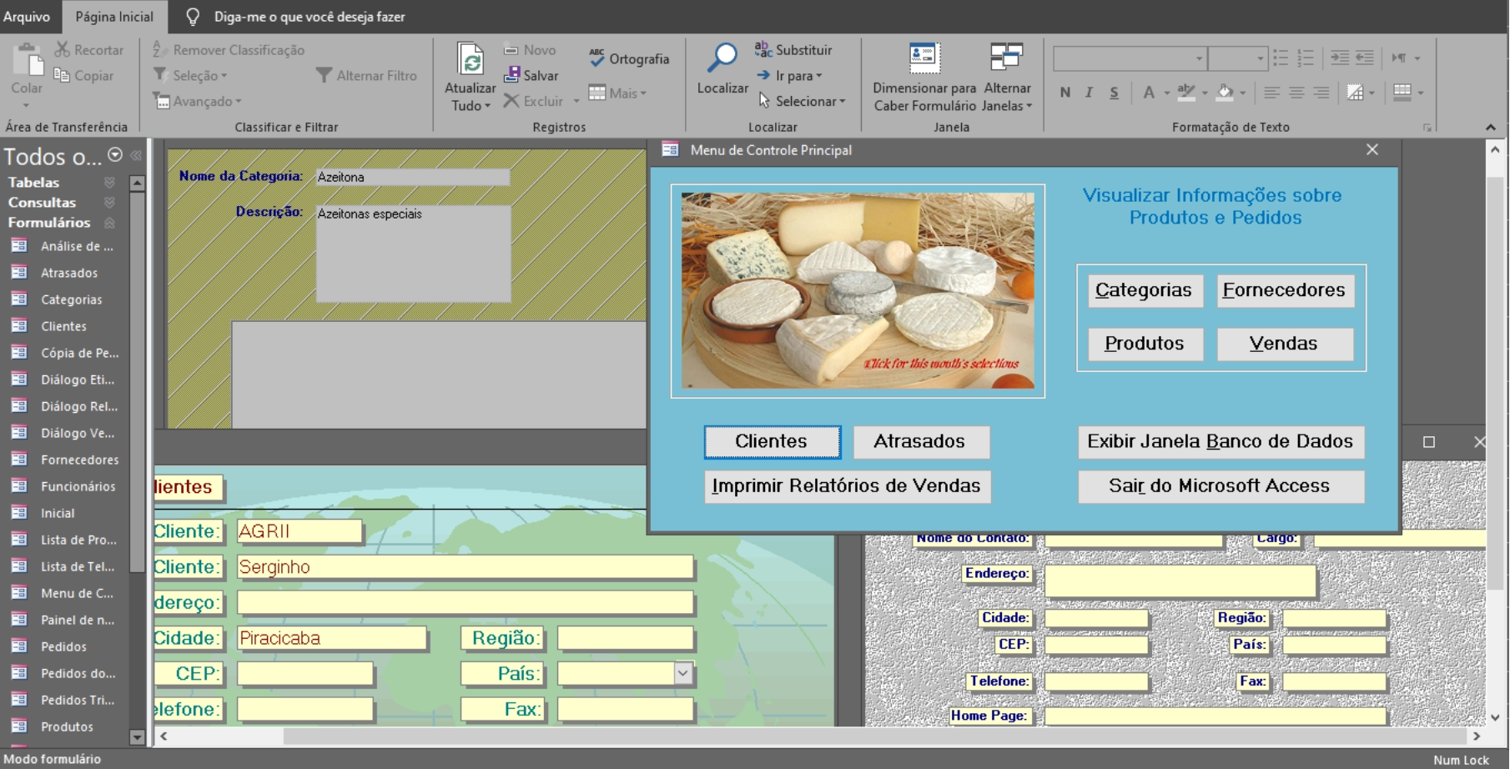Open the Mais records dropdown
The height and width of the screenshot is (769, 1510).
point(617,93)
